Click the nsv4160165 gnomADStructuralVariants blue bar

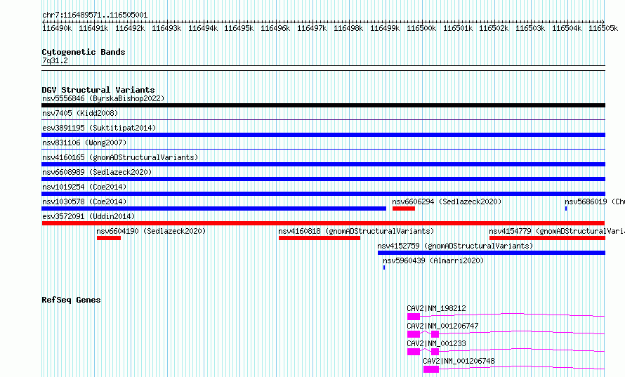323,164
